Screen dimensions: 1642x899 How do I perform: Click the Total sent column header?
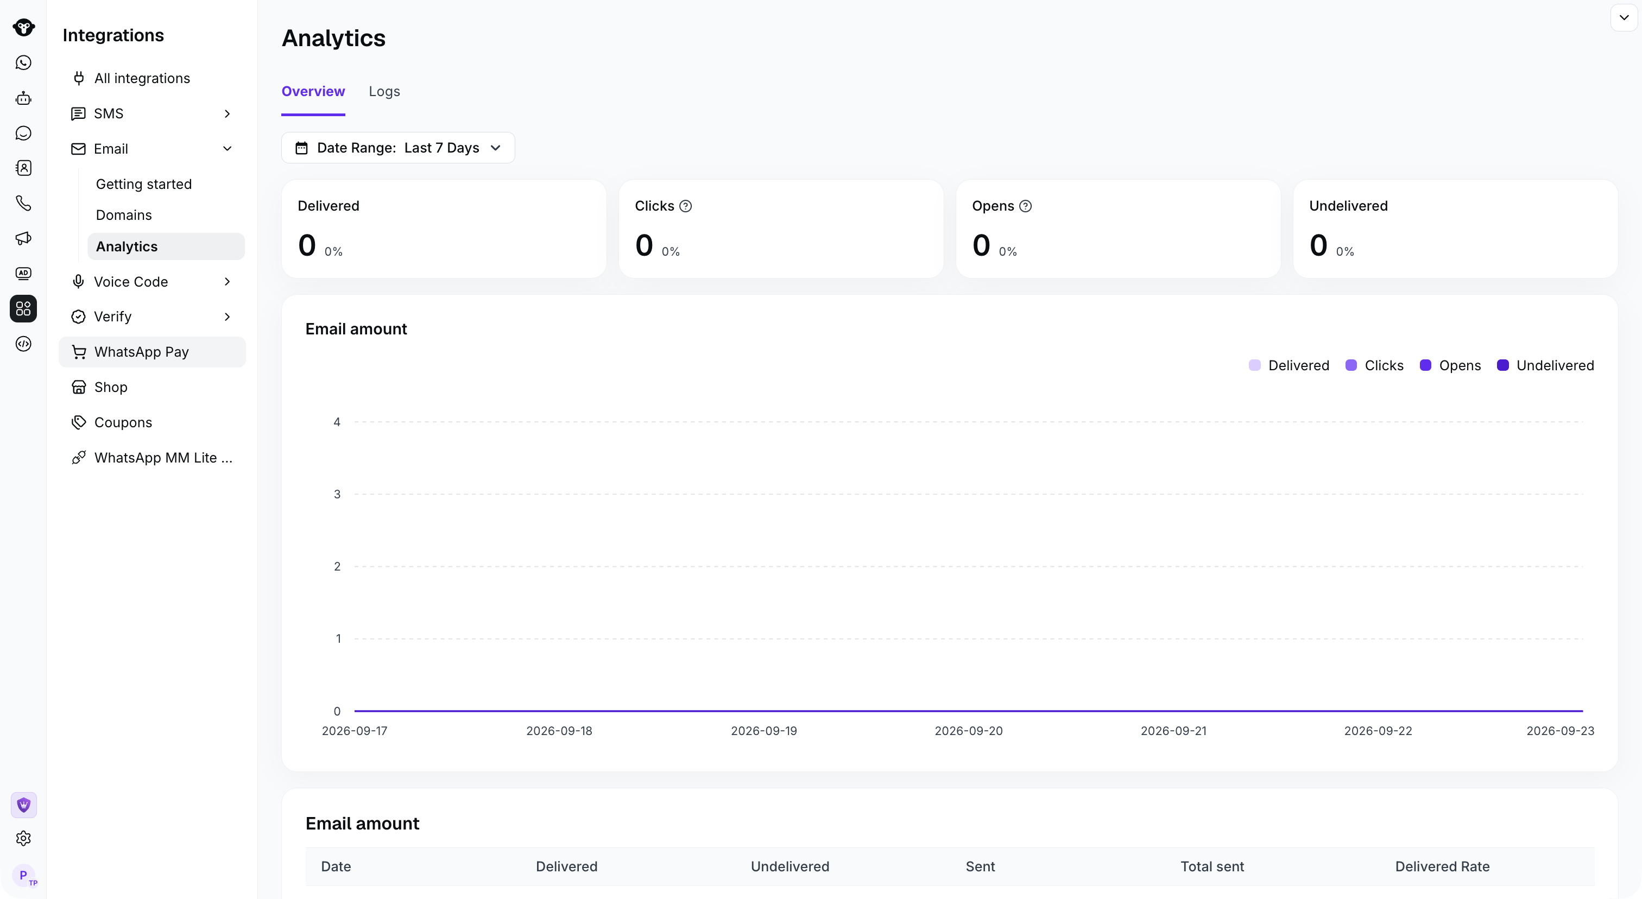(1212, 866)
